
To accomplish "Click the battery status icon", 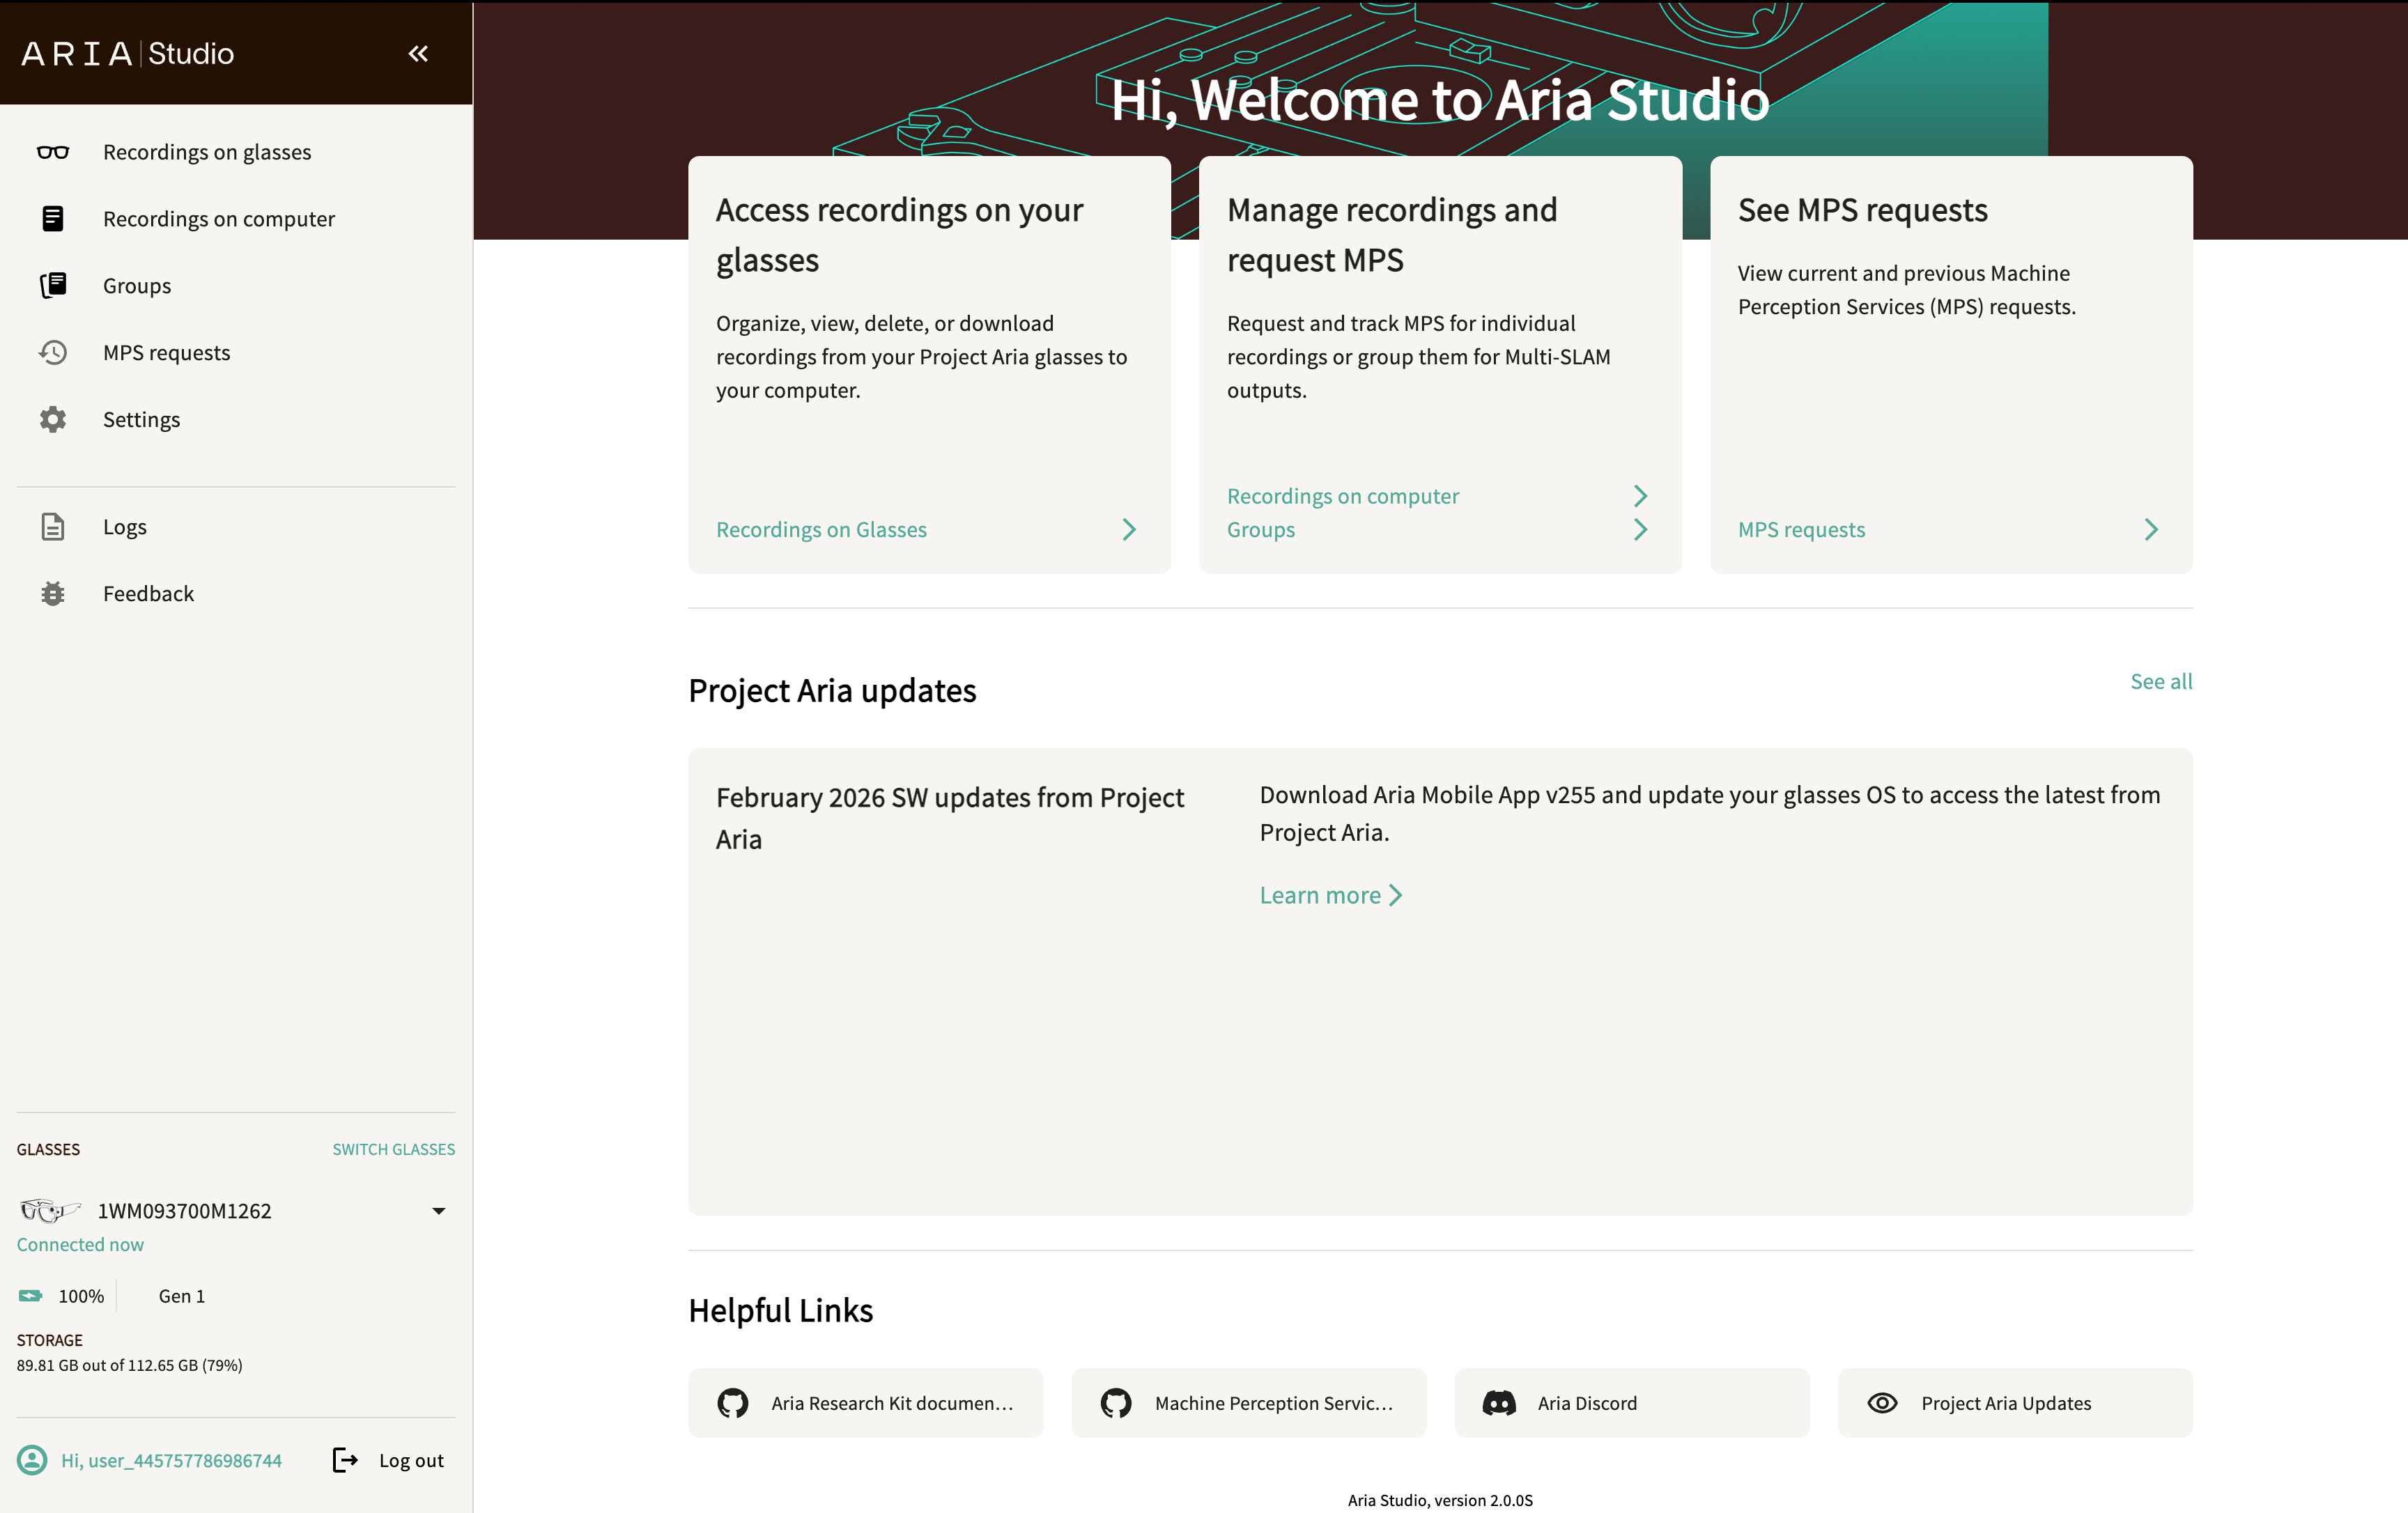I will point(30,1296).
